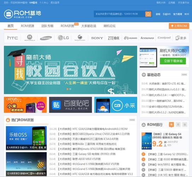The height and width of the screenshot is (177, 192).
Task: Click rank badge beside 三星 Galaxy S2 (I9100G)
Action: (x=144, y=154)
